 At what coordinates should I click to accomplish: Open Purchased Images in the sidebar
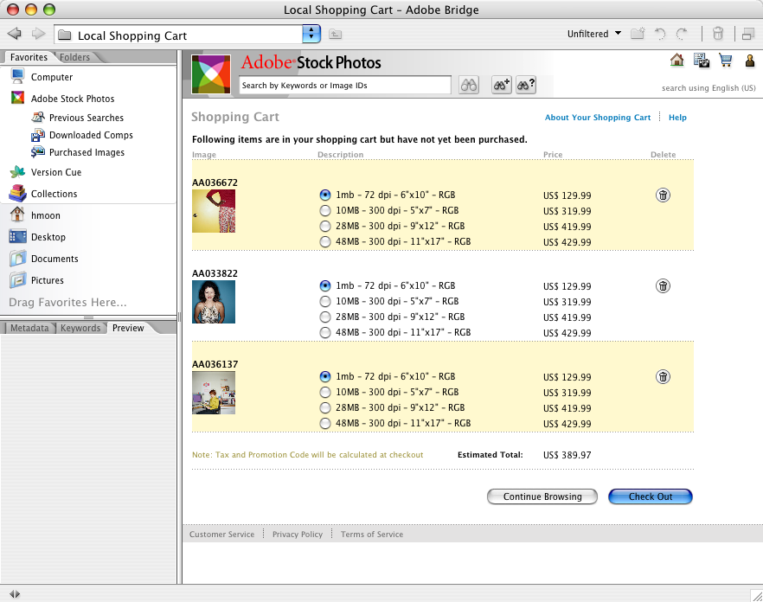coord(78,152)
